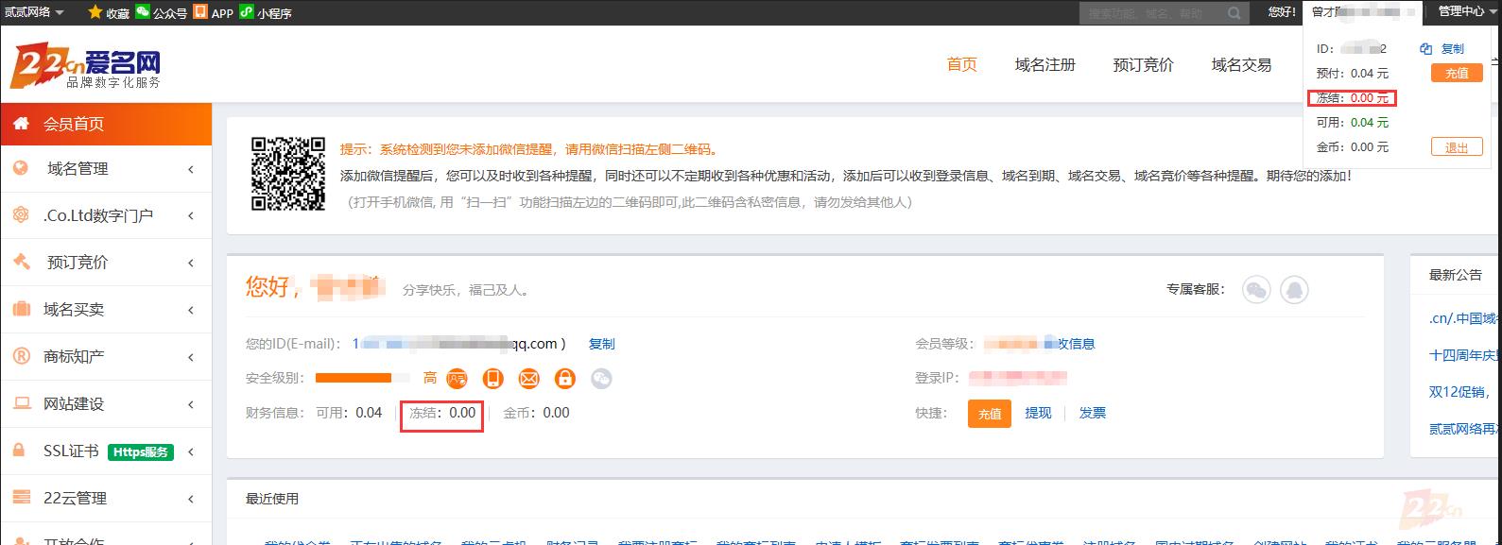Image resolution: width=1502 pixels, height=545 pixels.
Task: Click the 提现 withdraw link
Action: pyautogui.click(x=1038, y=413)
